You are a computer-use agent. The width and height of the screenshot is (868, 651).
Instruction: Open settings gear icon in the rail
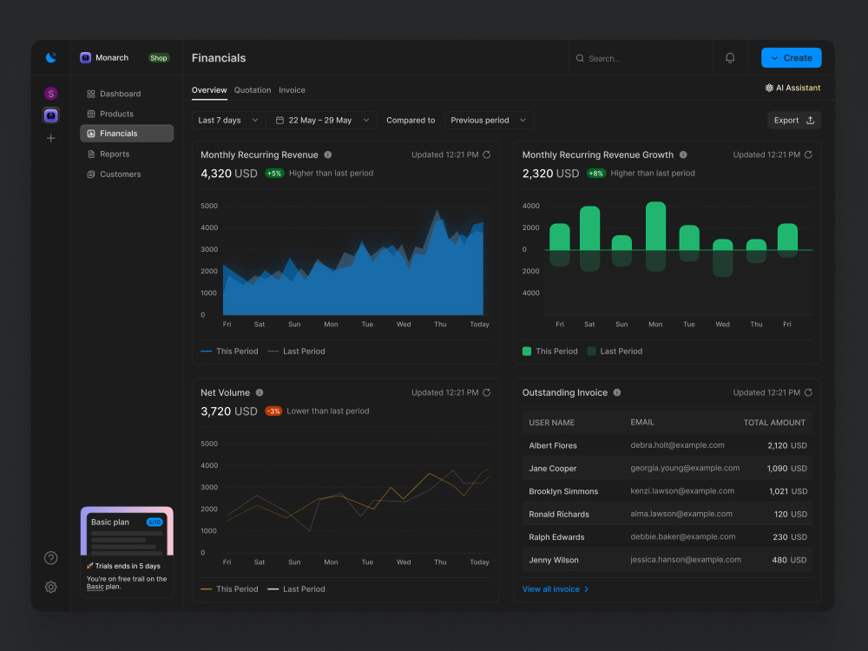pos(51,587)
